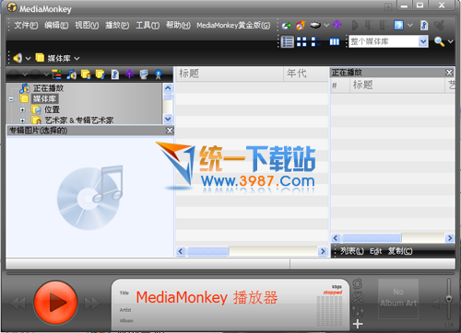
Task: Close the album art panel
Action: (x=170, y=131)
